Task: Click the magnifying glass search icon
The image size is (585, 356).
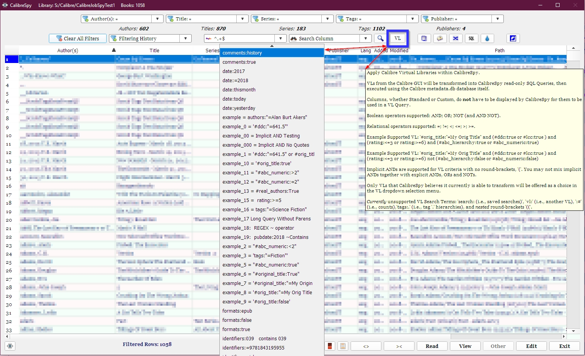Action: click(380, 38)
